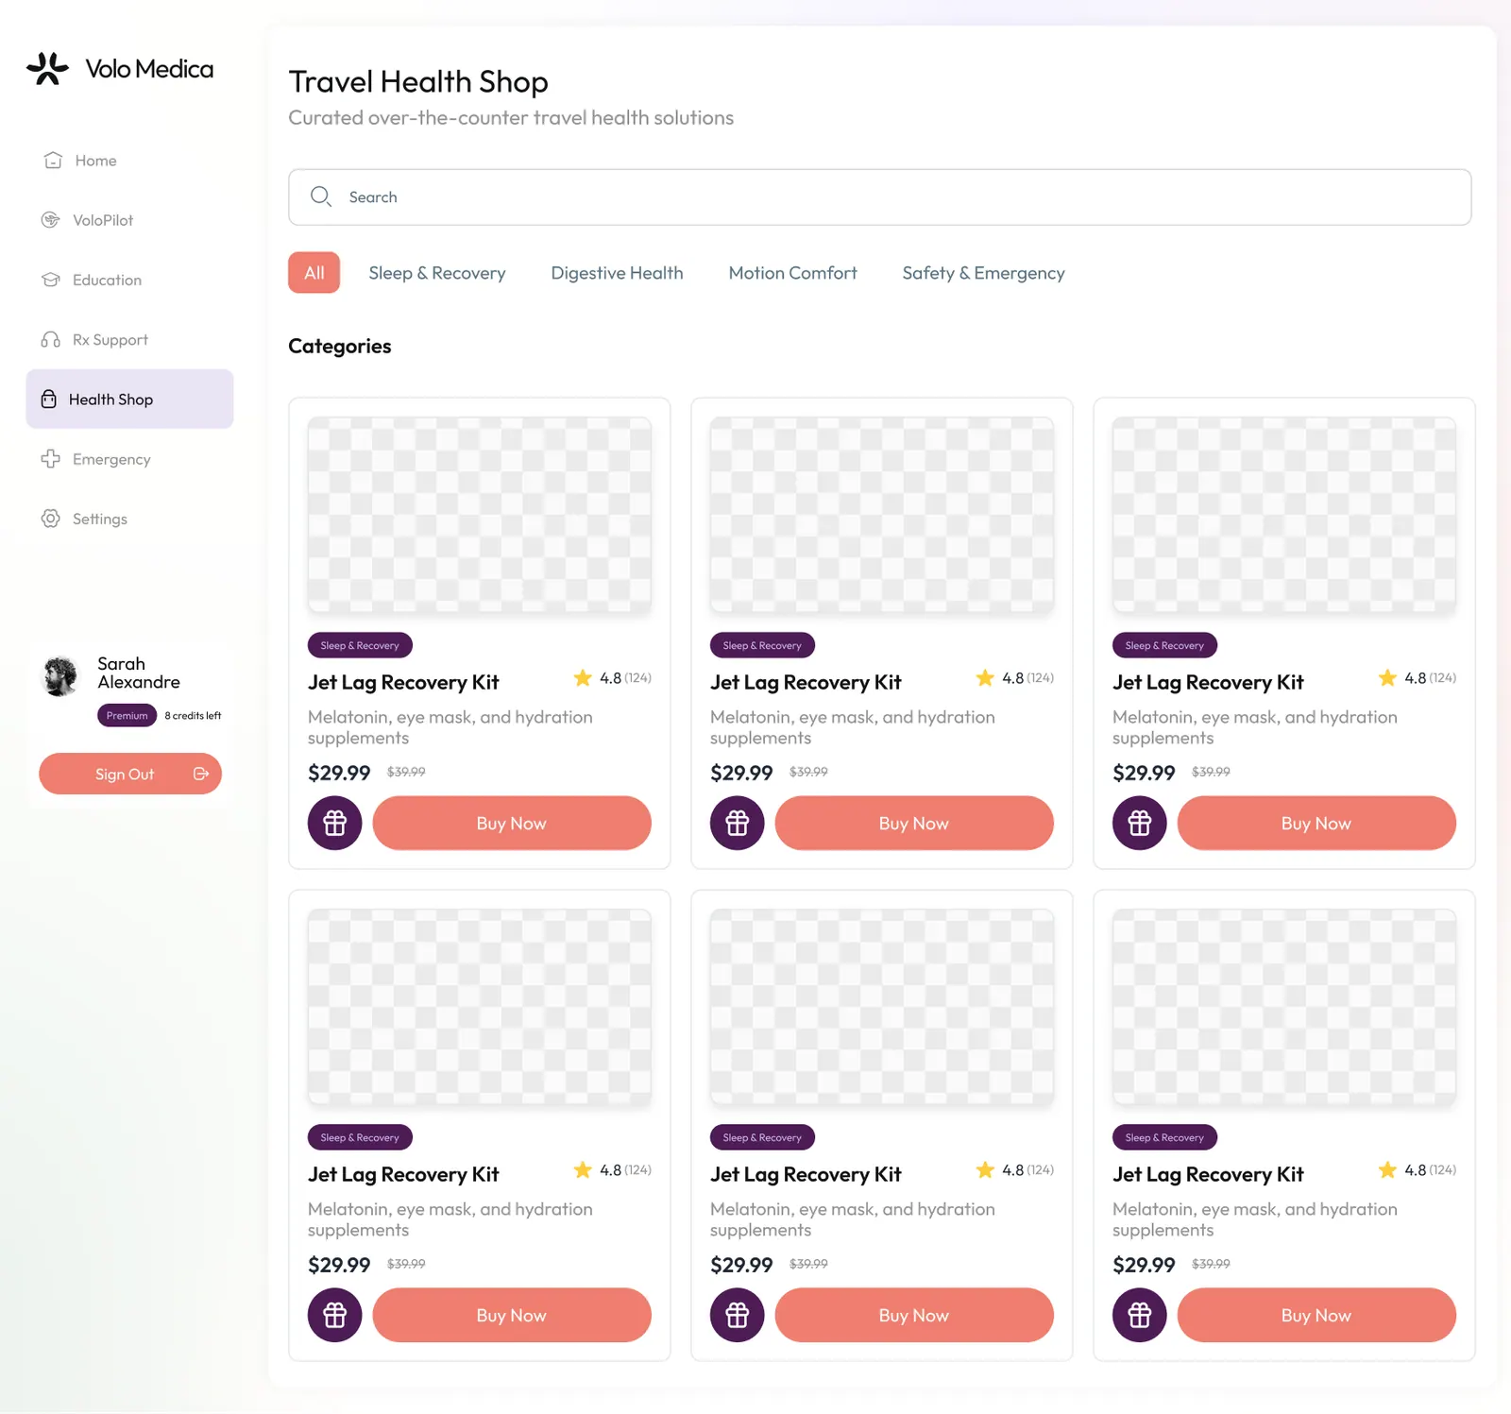Open Rx Support from the sidebar
The height and width of the screenshot is (1414, 1511).
click(x=129, y=339)
